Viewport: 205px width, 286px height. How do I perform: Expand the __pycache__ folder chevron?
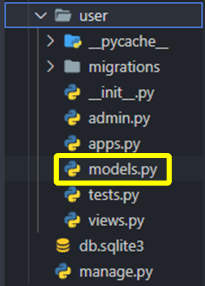[50, 41]
